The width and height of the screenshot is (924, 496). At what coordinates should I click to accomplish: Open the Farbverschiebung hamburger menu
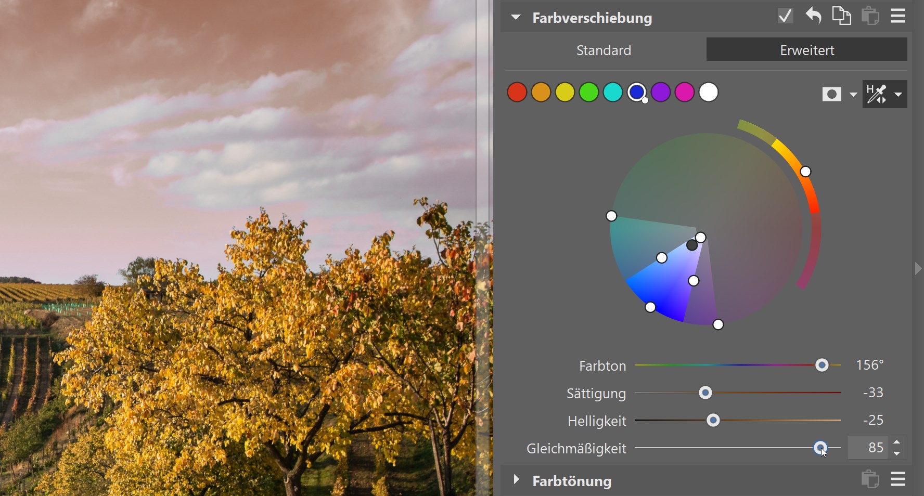[x=898, y=16]
